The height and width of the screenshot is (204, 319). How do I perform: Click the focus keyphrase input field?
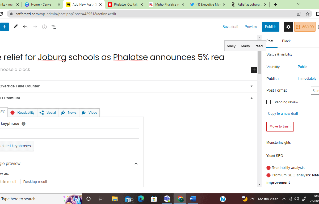coord(69,133)
